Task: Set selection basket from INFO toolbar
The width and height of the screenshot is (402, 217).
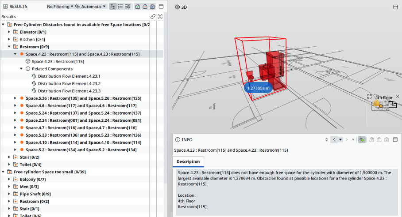Action: (387, 140)
